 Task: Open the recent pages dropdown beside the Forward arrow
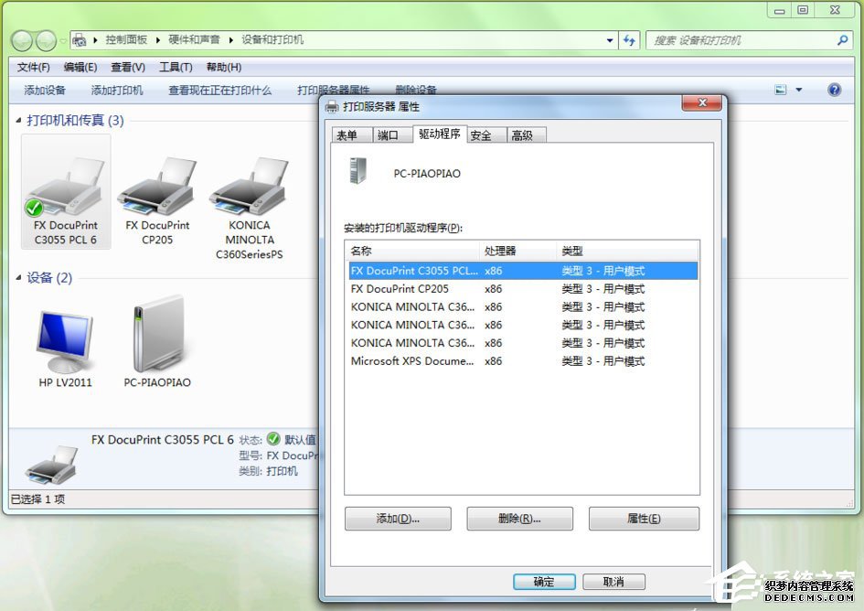[x=63, y=40]
